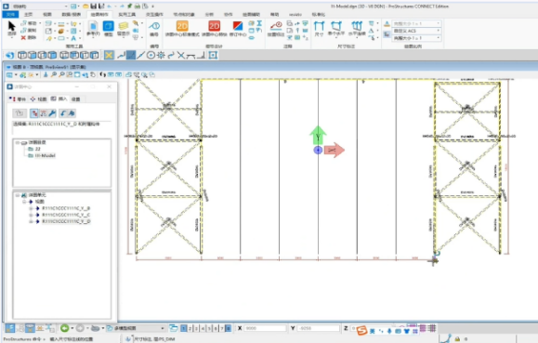The image size is (538, 343).
Task: Click the blue wrench icon in drawing center
Action: 52,113
